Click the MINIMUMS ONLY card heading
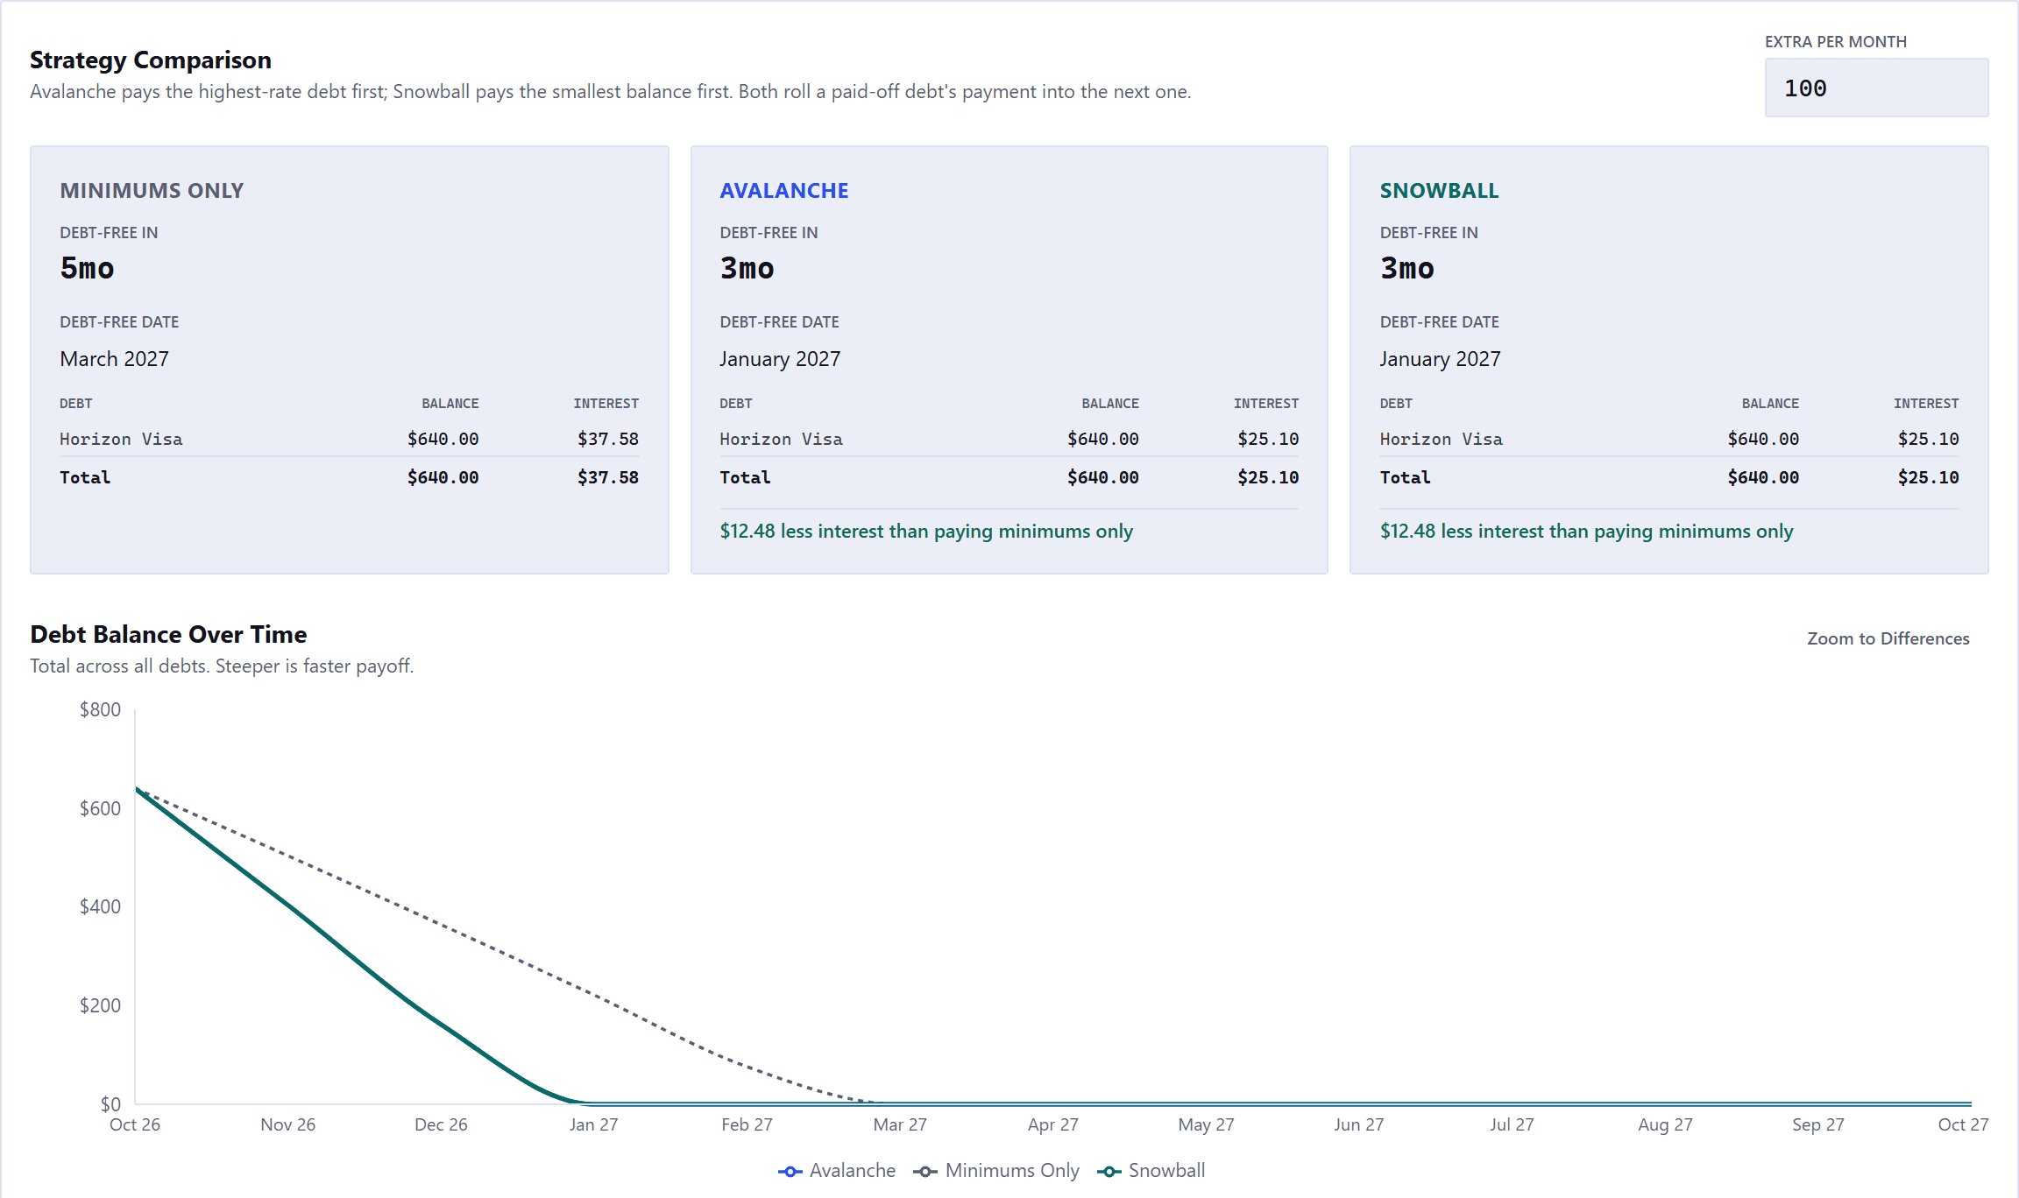The width and height of the screenshot is (2019, 1198). [152, 191]
